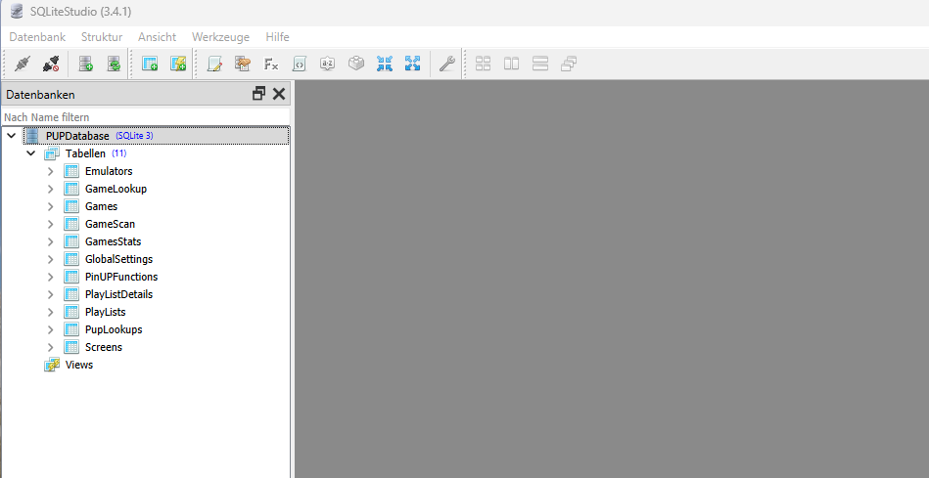Viewport: 929px width, 478px height.
Task: Expand the Screens table
Action: click(50, 347)
